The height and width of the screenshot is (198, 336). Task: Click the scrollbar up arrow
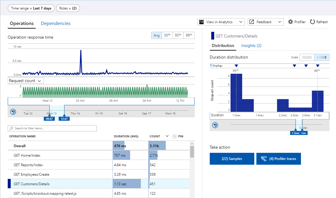pyautogui.click(x=192, y=144)
